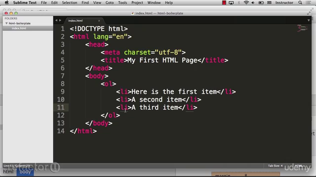The image size is (316, 177).
Task: Open the Instructor user menu
Action: (284, 2)
